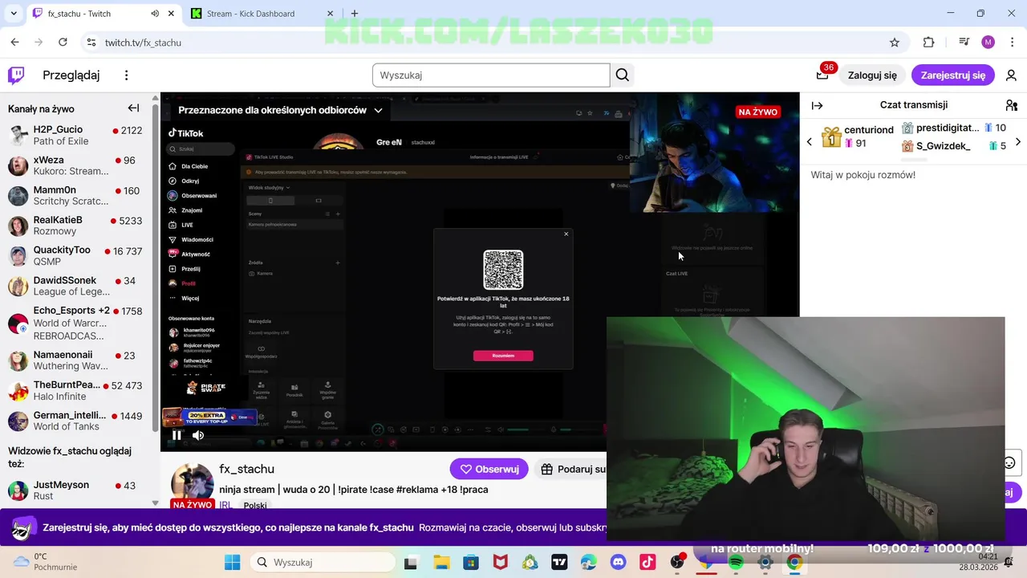
Task: Open xWeza channel in sidebar
Action: click(x=75, y=165)
